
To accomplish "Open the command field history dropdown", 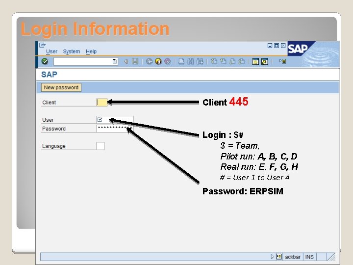I will [x=115, y=61].
